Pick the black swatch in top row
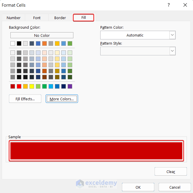 [x=19, y=43]
